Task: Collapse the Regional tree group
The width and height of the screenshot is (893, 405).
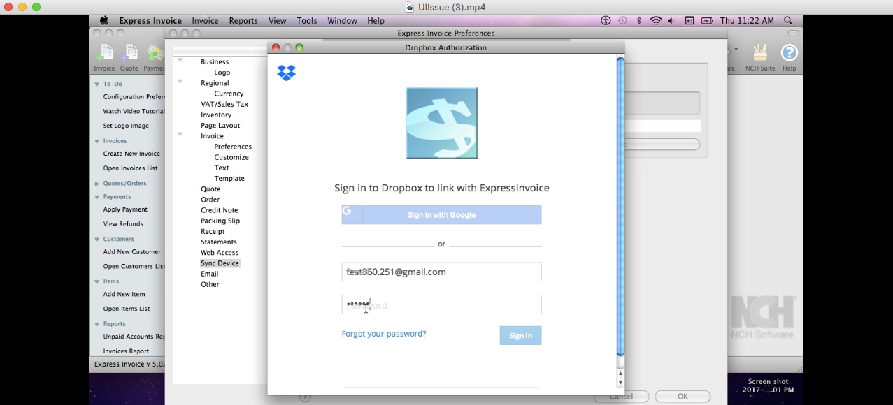Action: [180, 82]
